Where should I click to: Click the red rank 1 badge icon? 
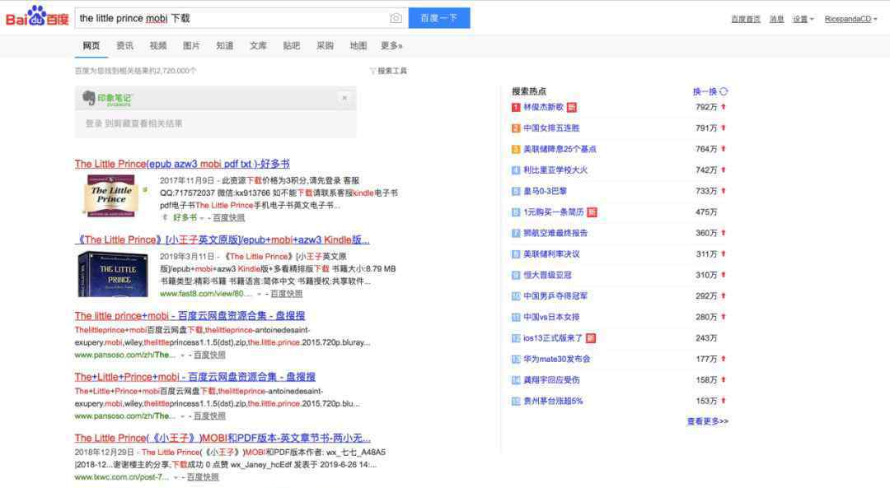click(x=516, y=107)
